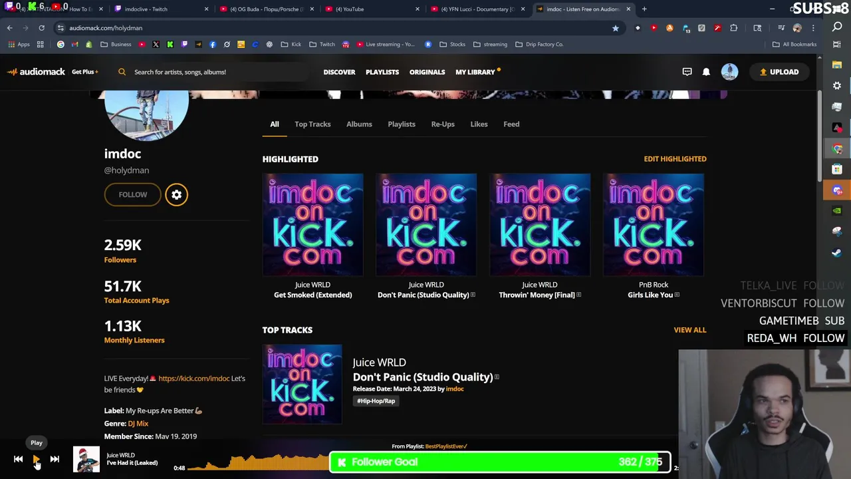Open the user avatar menu in header
The height and width of the screenshot is (479, 851).
coord(729,72)
